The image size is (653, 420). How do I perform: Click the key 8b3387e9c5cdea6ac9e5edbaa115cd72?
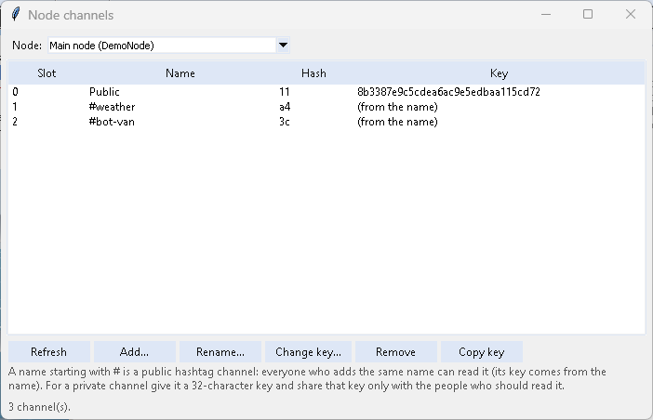click(449, 92)
